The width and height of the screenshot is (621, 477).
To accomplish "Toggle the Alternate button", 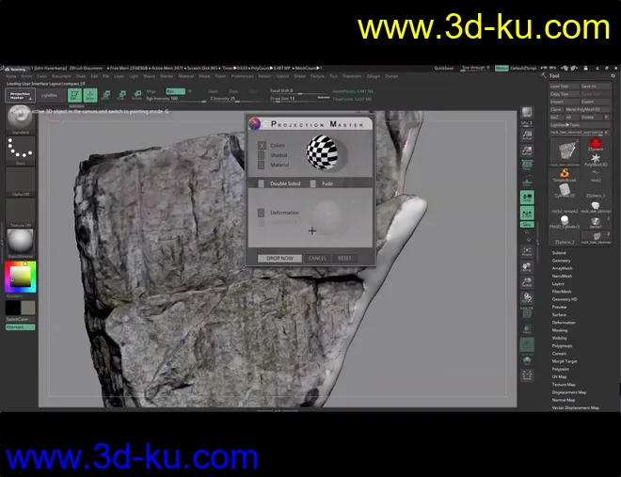I will (x=20, y=327).
